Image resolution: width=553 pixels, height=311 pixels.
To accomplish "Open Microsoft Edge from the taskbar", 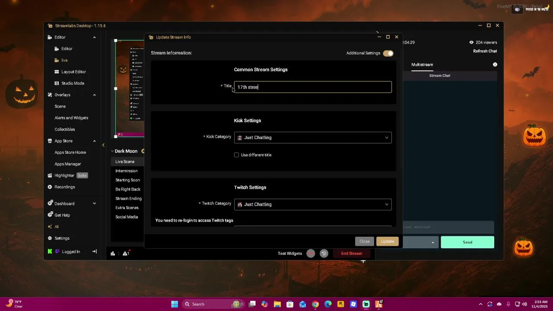I will pos(328,304).
